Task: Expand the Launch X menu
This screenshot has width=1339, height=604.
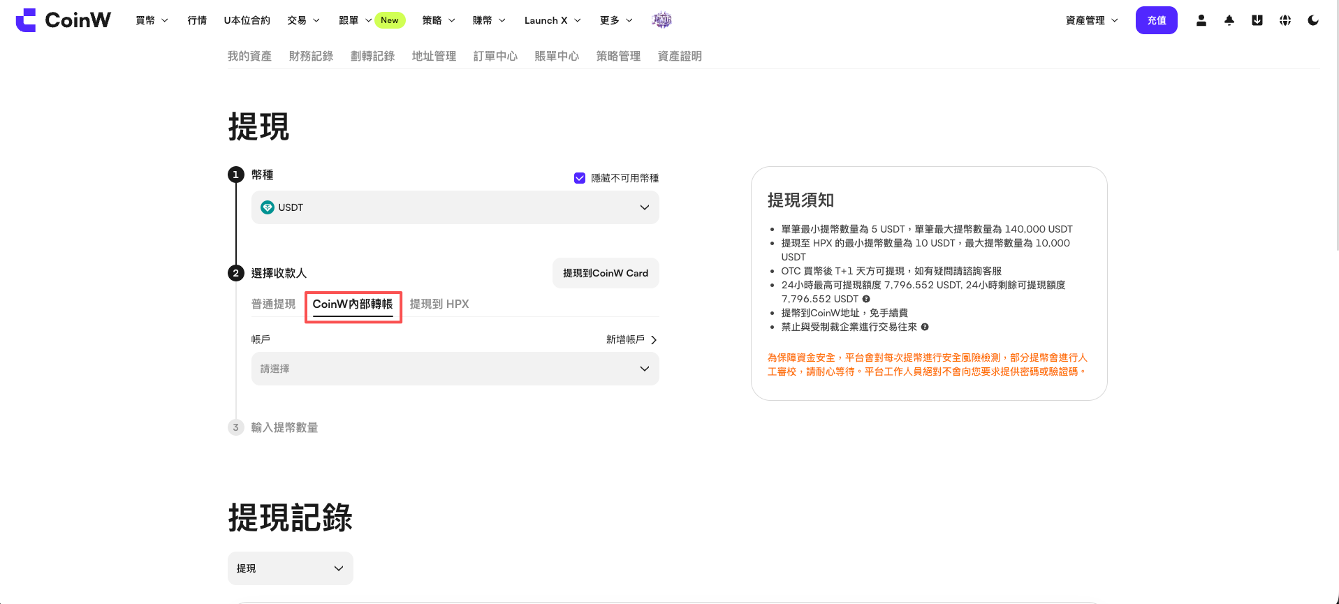Action: (553, 20)
